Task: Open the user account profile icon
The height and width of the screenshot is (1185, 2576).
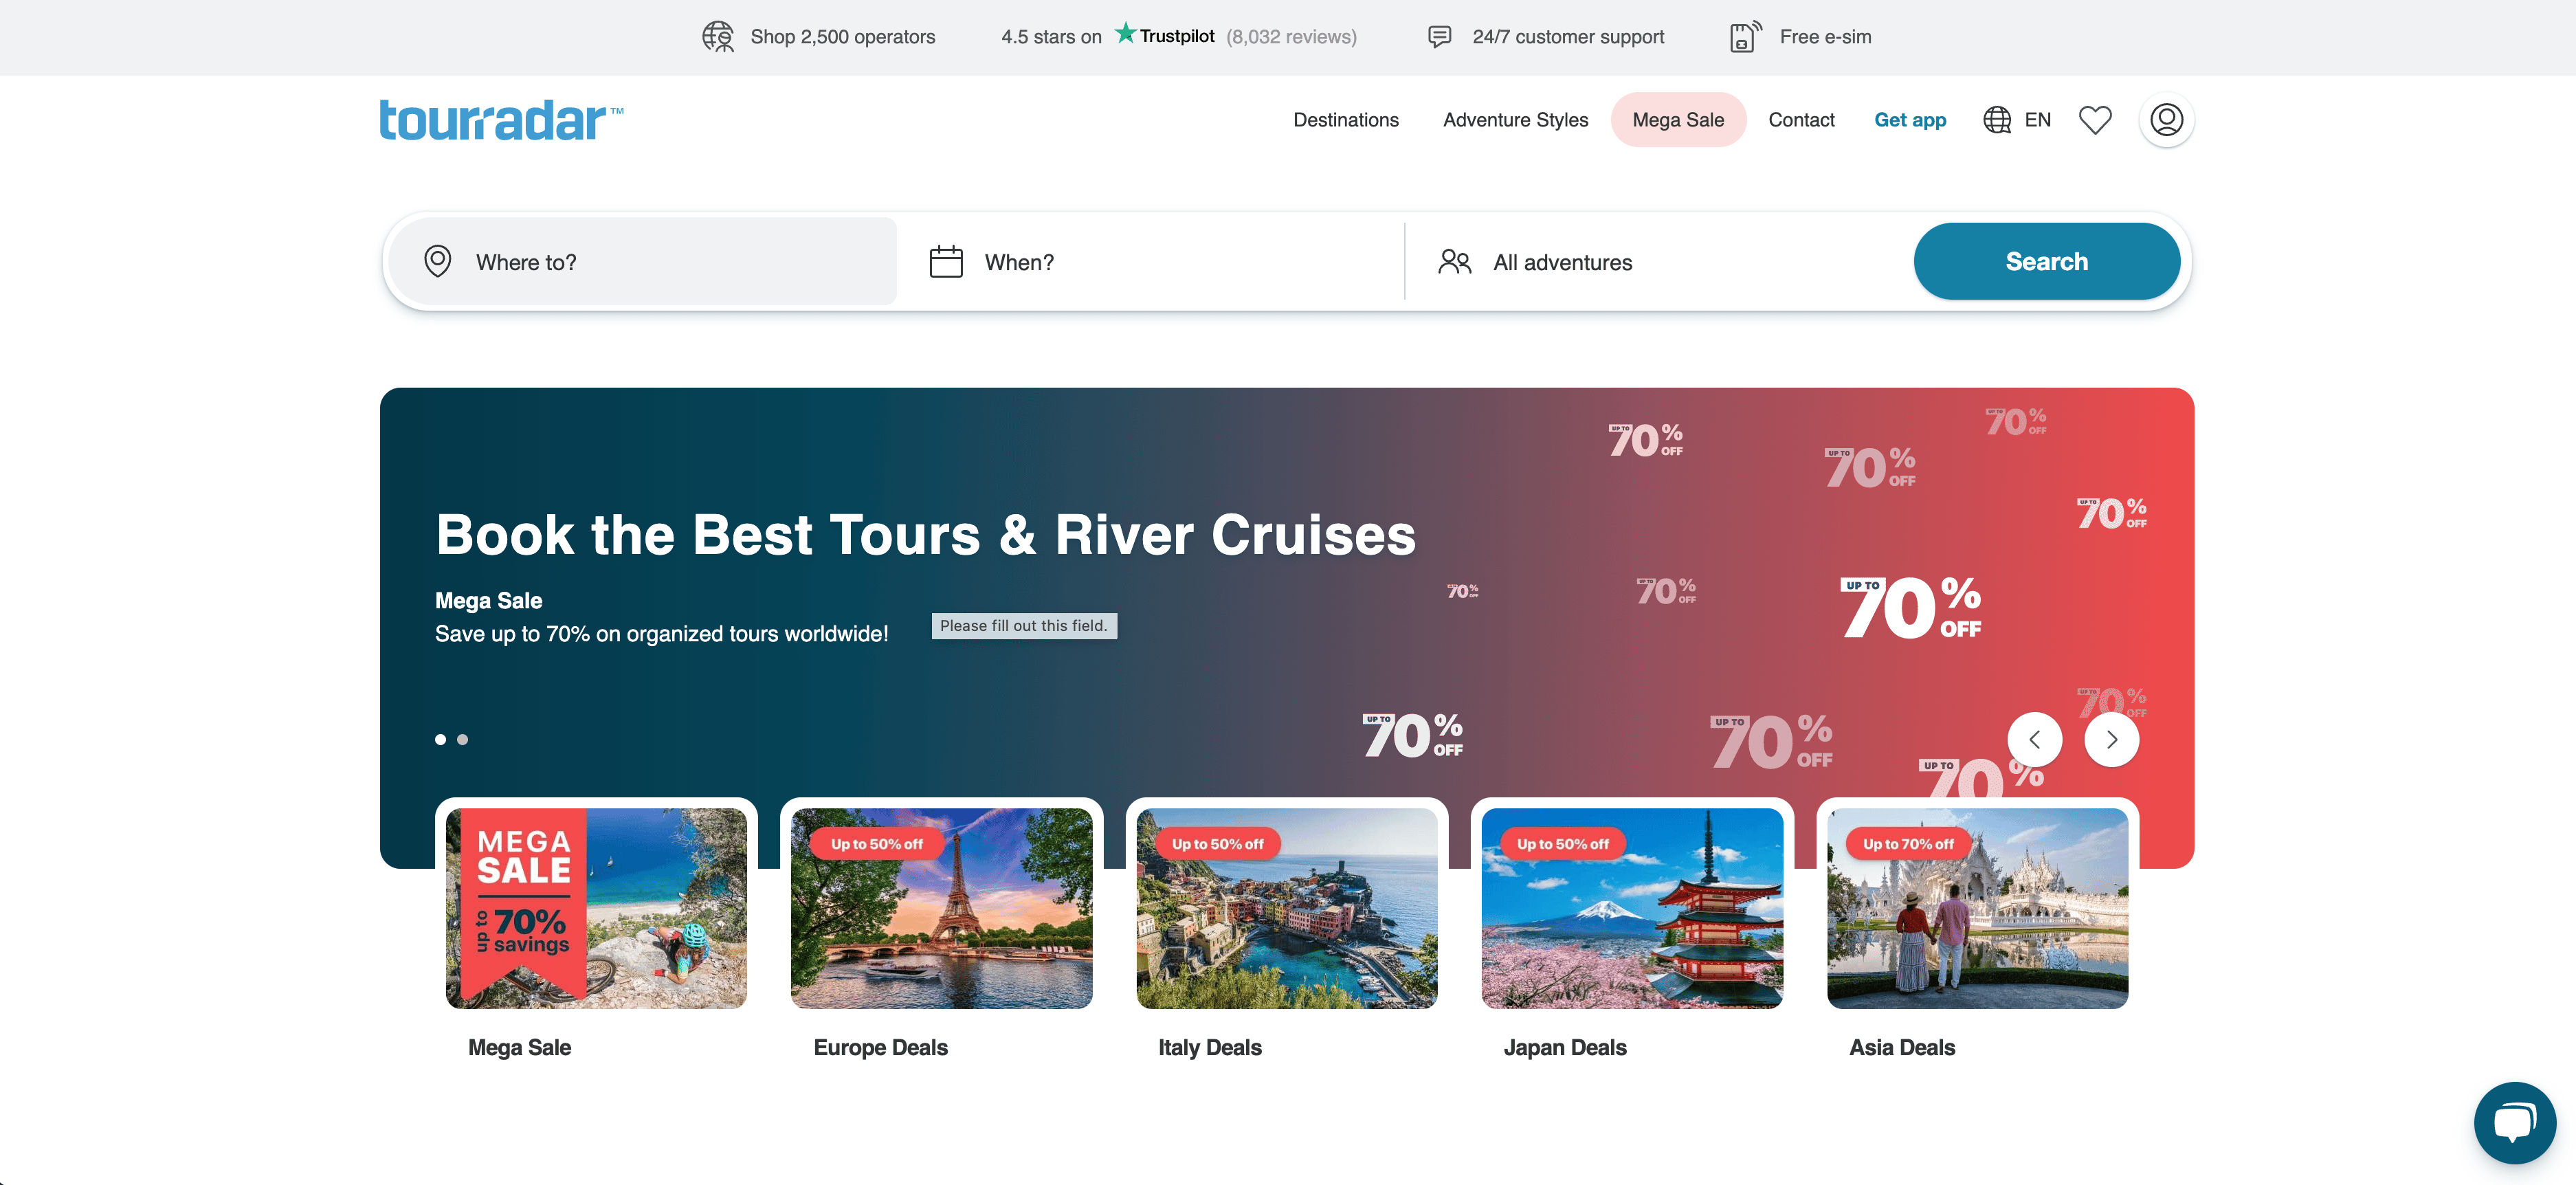Action: (2166, 120)
